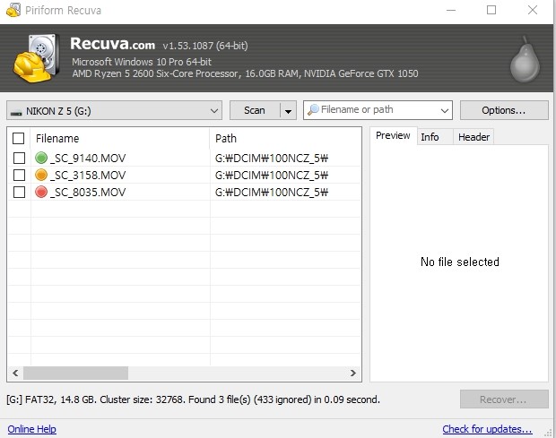Click the 'Microsoft Windows 10 Pro 64-bit' text
The height and width of the screenshot is (438, 556).
(x=142, y=62)
